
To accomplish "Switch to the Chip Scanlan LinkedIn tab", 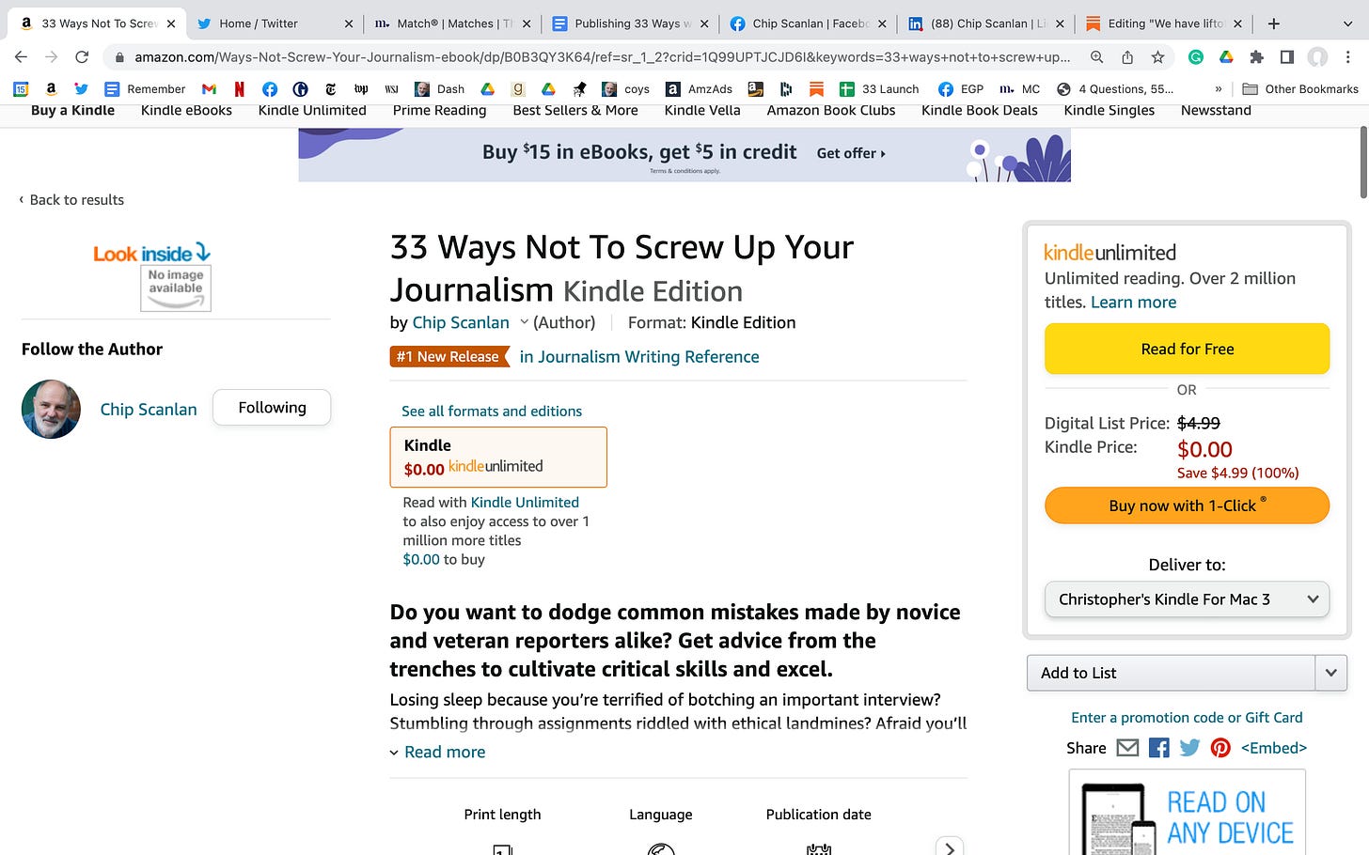I will (x=986, y=23).
